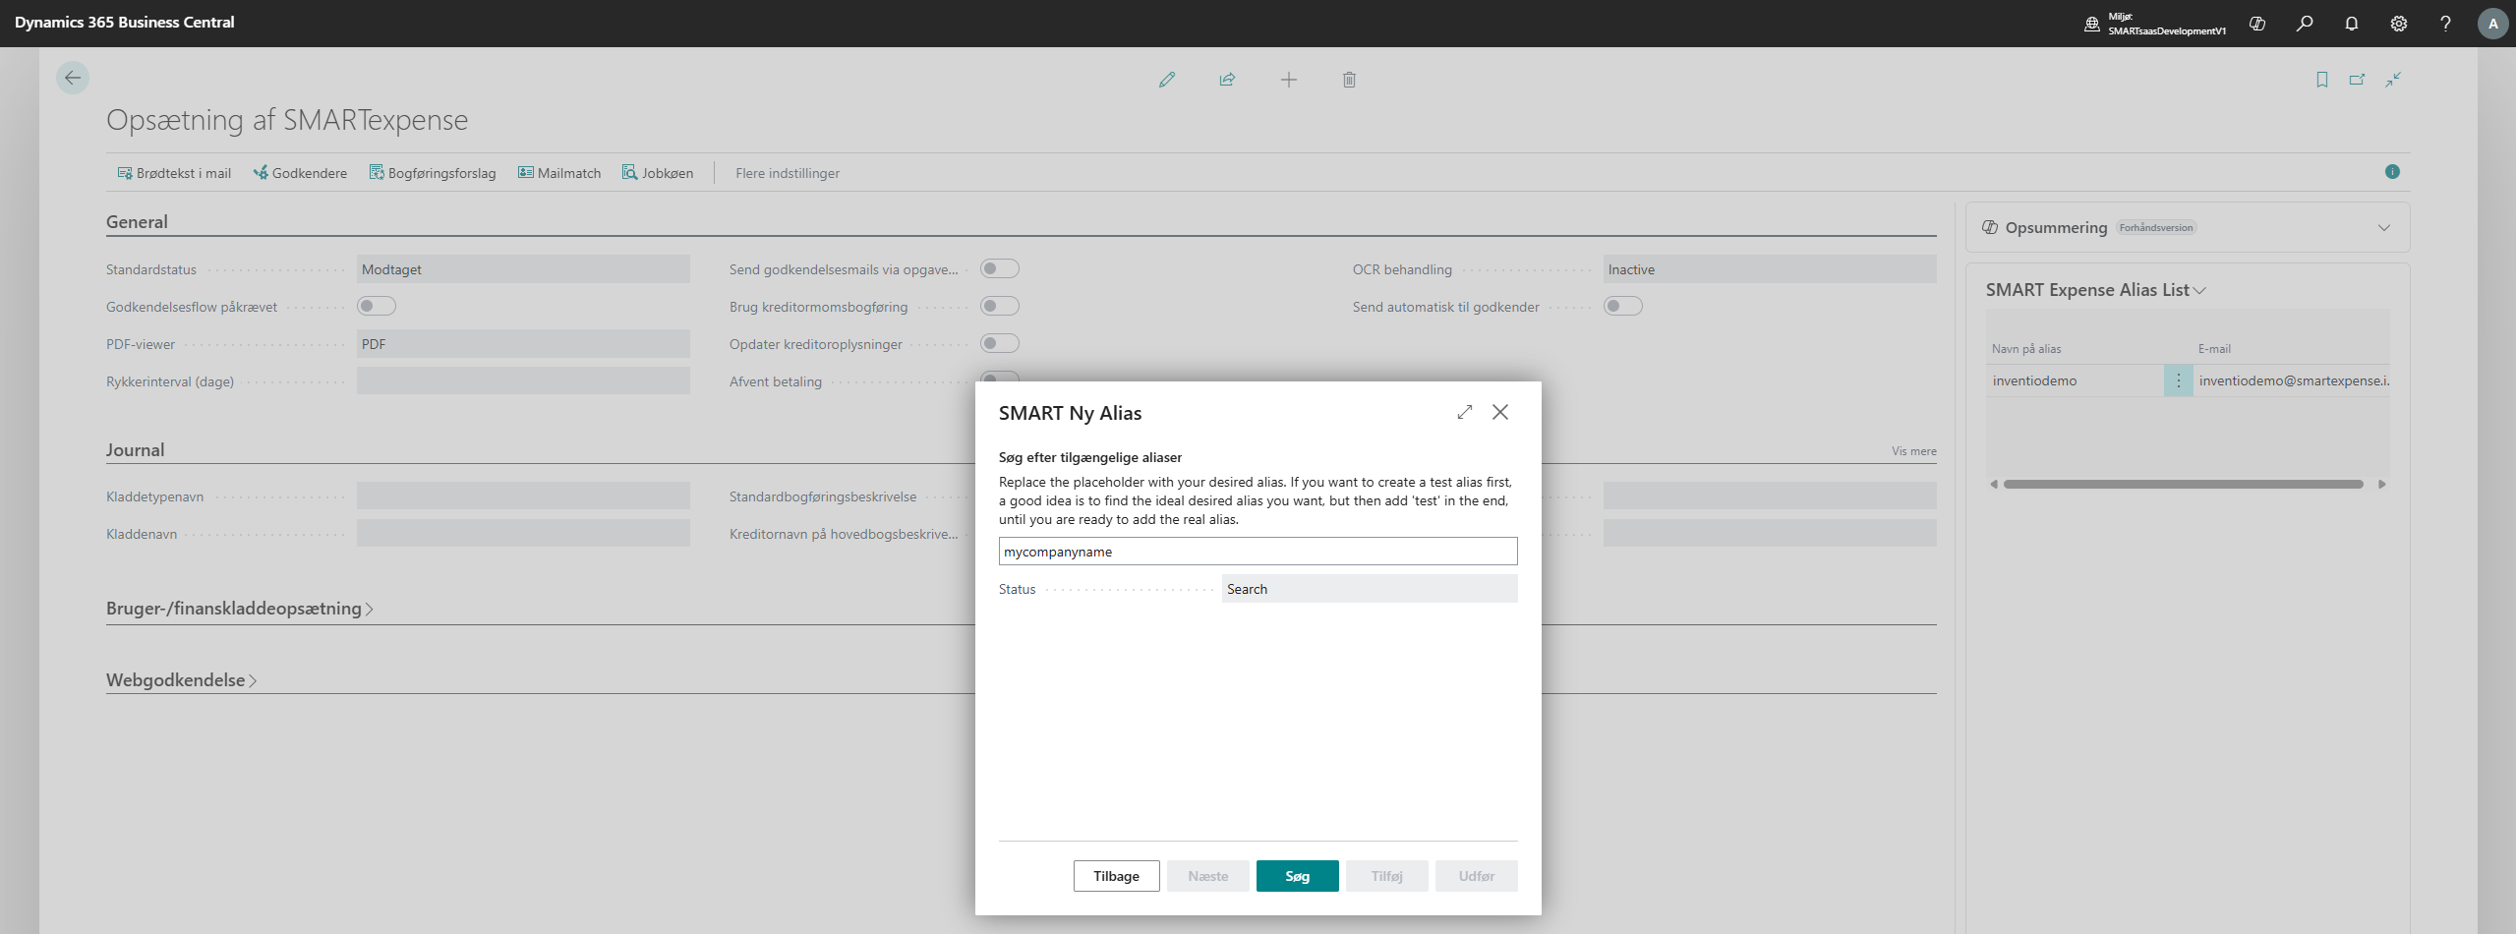
Task: Click the bookmark icon
Action: click(2321, 80)
